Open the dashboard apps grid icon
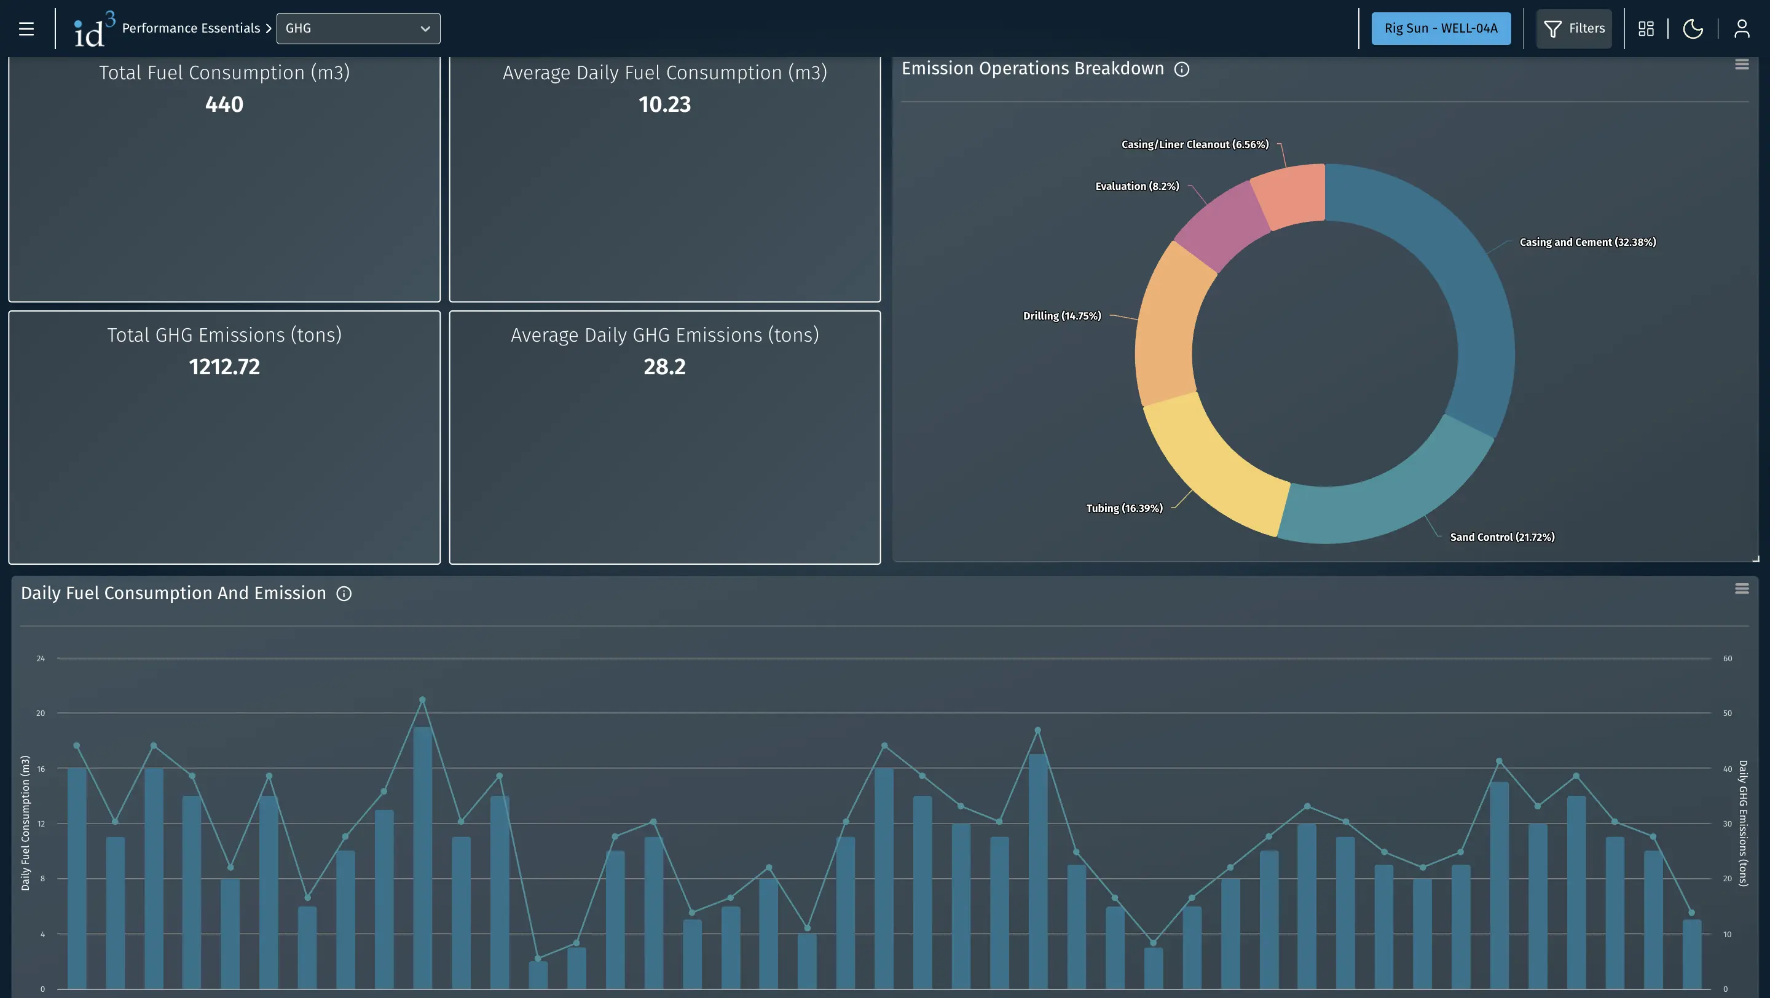The width and height of the screenshot is (1770, 998). click(1647, 28)
